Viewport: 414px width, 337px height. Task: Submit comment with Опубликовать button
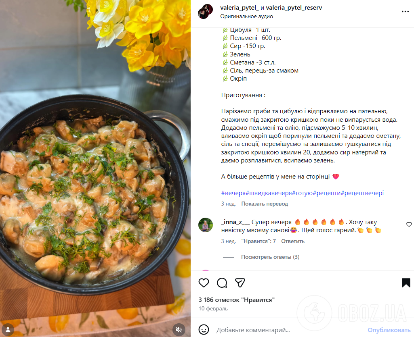(x=389, y=330)
